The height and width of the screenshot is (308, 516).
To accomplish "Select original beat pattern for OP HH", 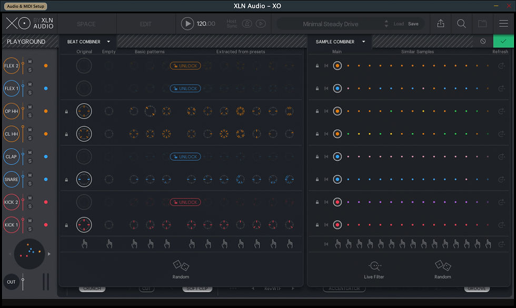I will tap(84, 111).
